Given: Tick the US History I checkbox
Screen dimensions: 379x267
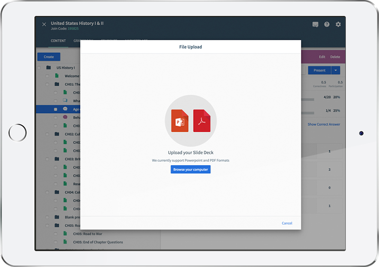Looking at the screenshot, I should pos(39,68).
